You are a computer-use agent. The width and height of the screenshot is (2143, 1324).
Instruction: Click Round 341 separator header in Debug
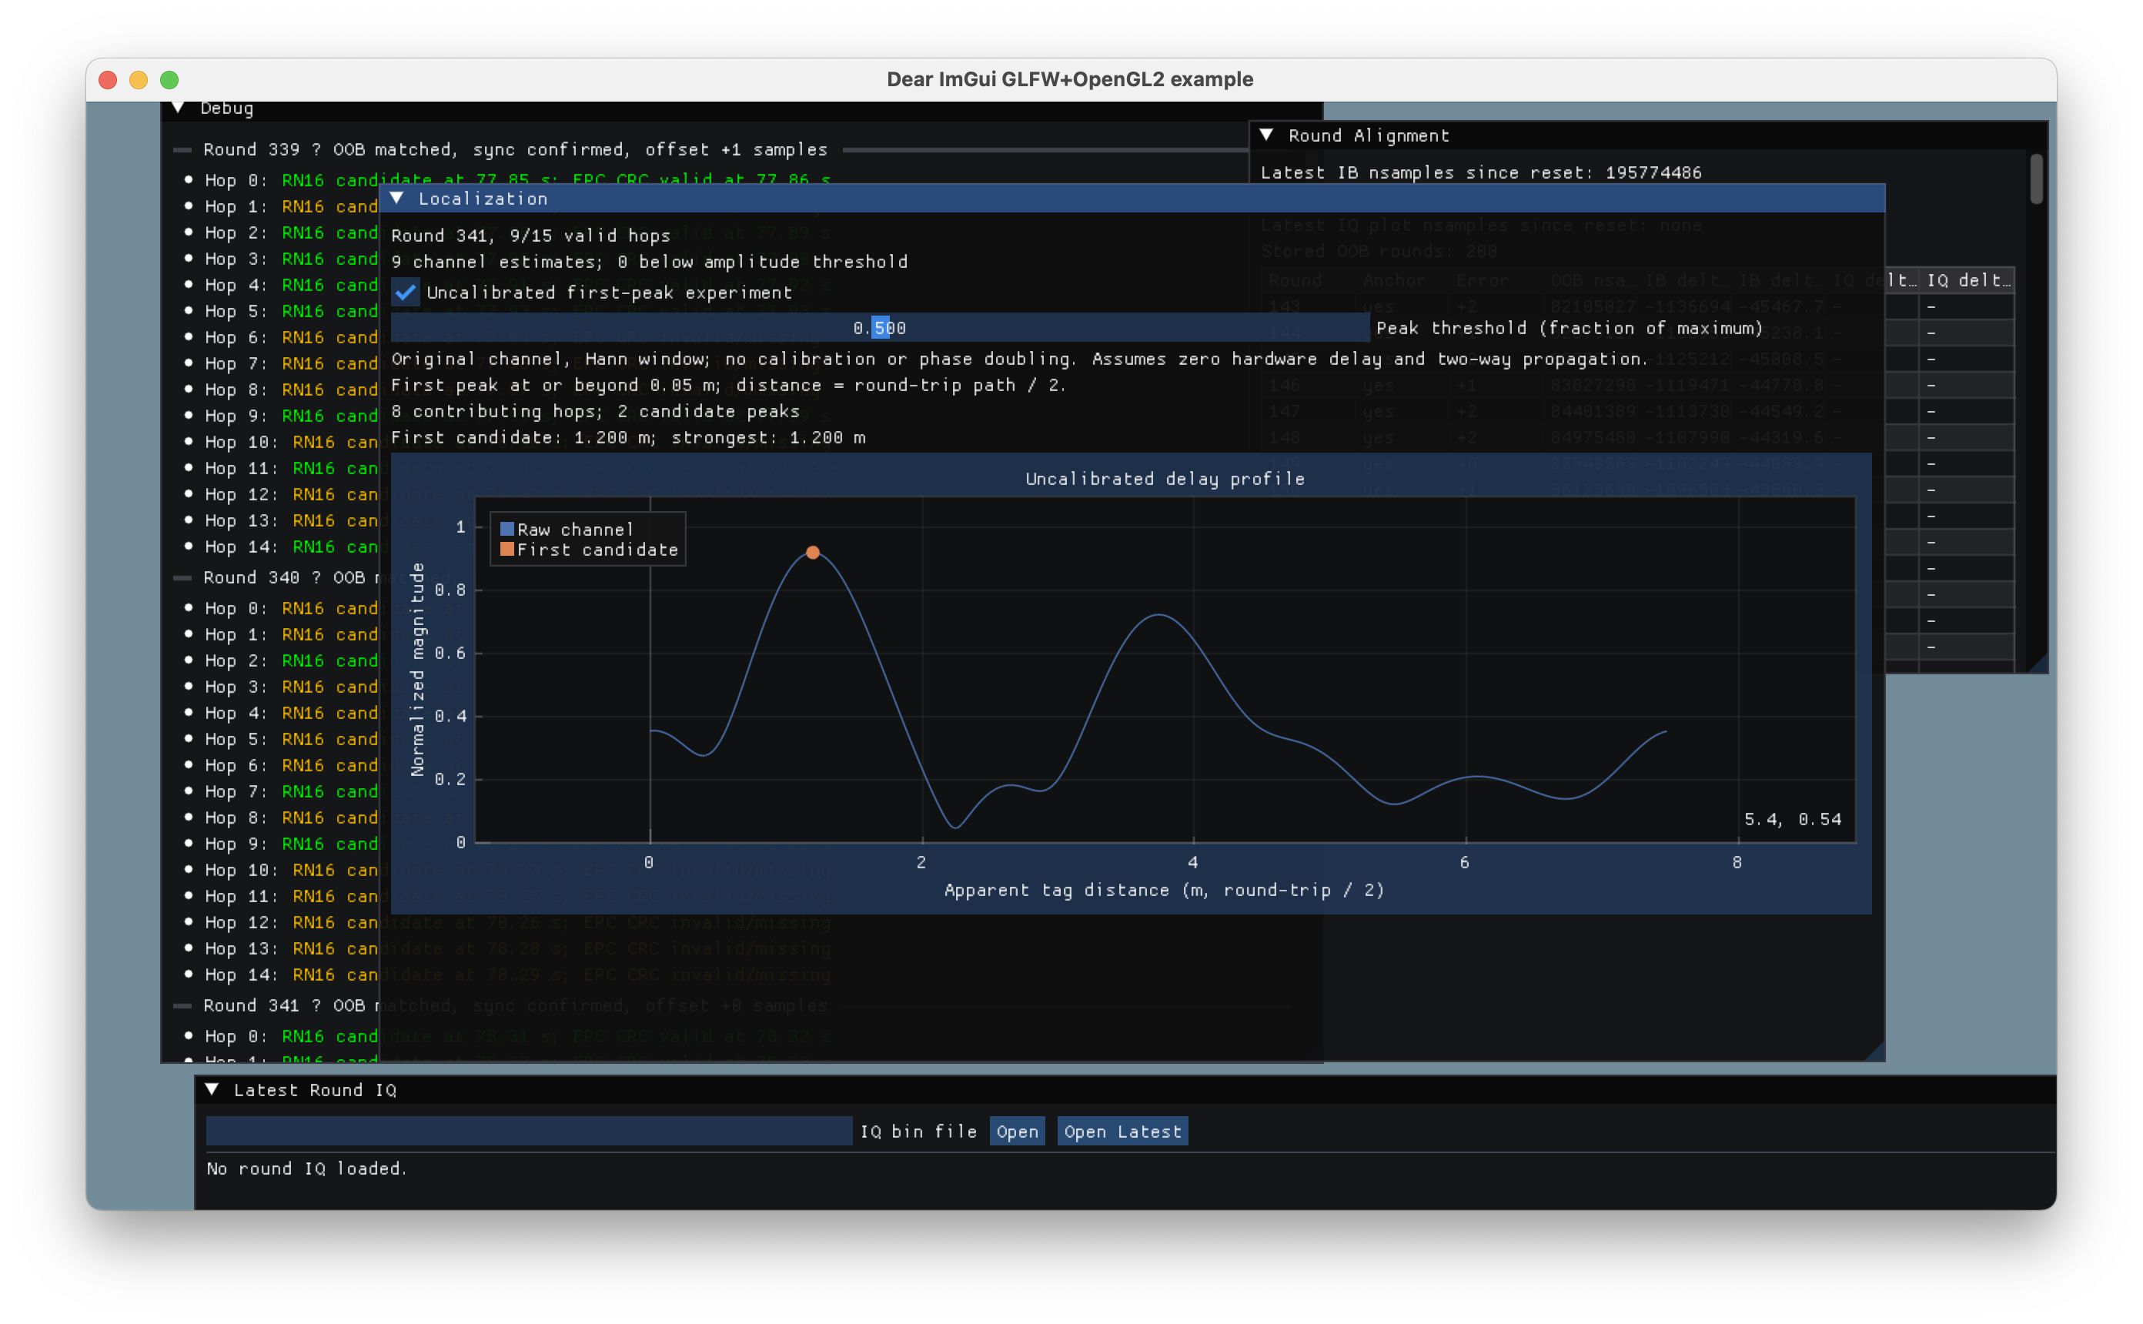point(291,1006)
